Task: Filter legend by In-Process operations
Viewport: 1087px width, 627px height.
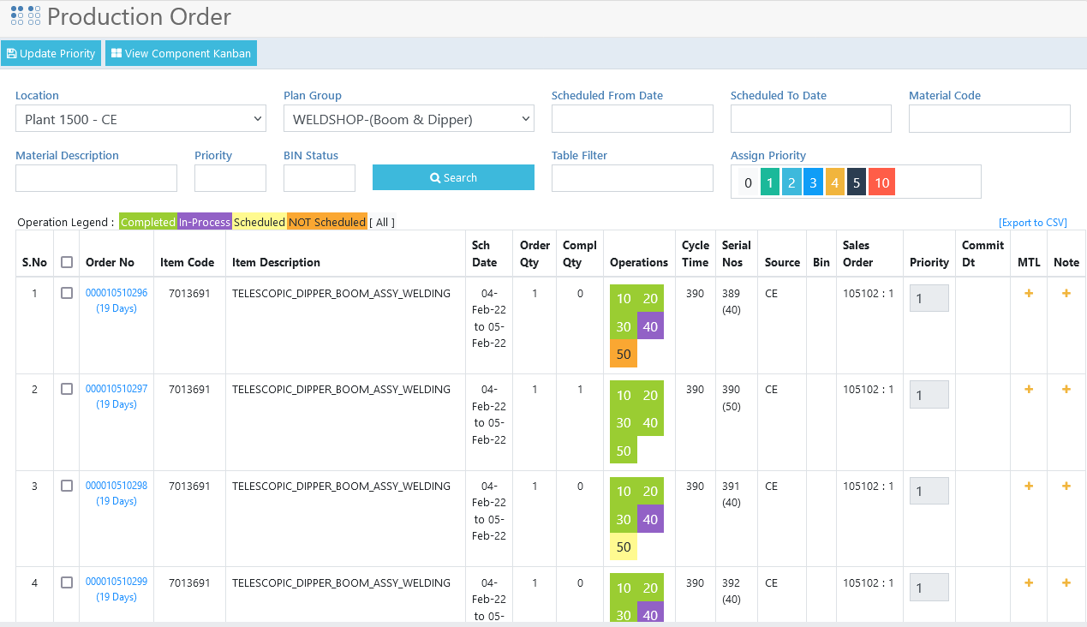Action: pyautogui.click(x=205, y=222)
